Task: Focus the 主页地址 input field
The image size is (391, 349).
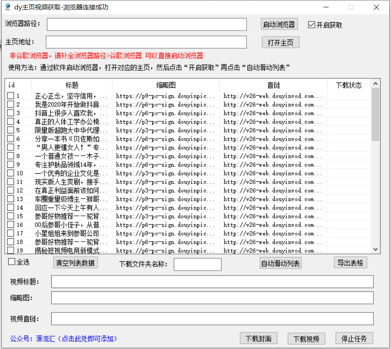Action: 146,42
